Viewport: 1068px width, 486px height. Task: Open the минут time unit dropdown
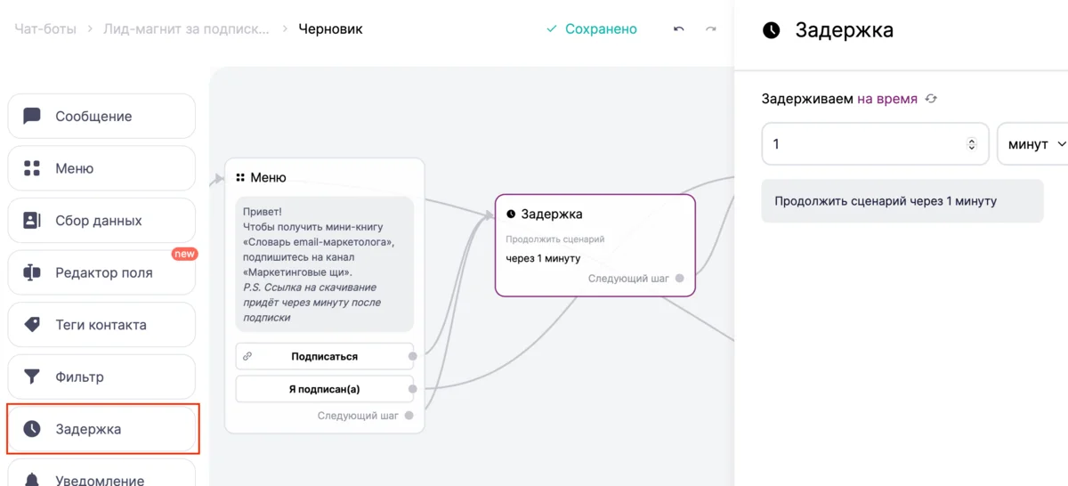[x=1036, y=144]
